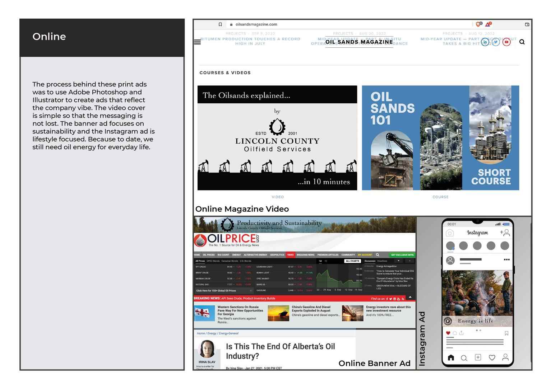Select RIG COUNT in Oilprice nav bar
Screen dimensions: 551x389
tap(223, 255)
